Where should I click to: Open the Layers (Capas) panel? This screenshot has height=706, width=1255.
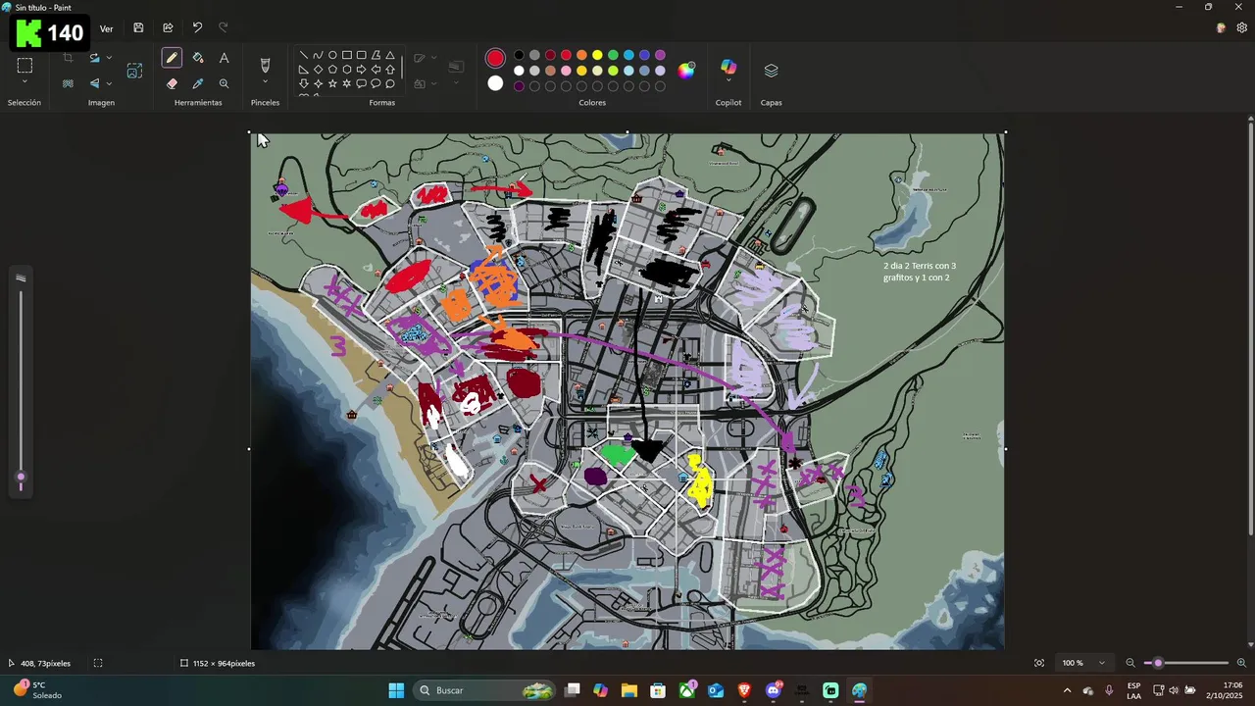[771, 71]
